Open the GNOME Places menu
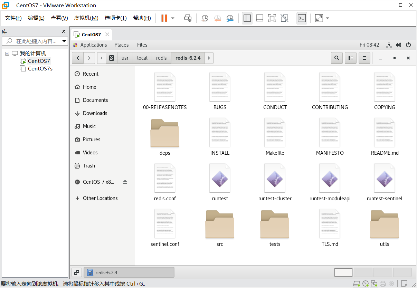Image resolution: width=417 pixels, height=288 pixels. point(122,45)
